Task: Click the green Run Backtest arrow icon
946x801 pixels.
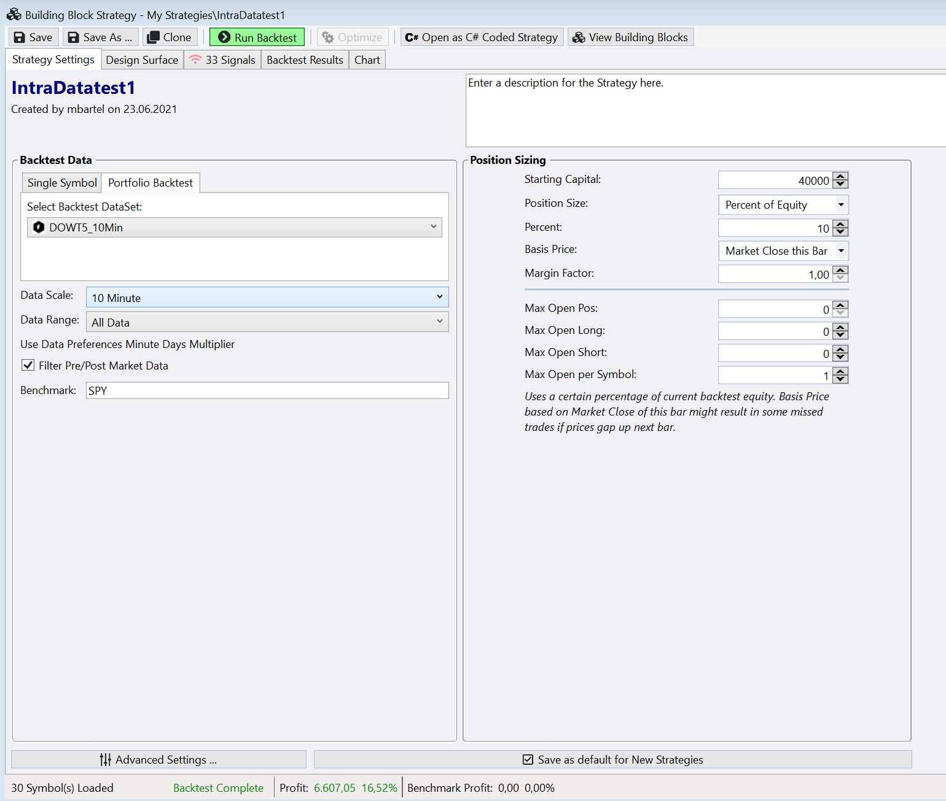Action: [x=224, y=37]
